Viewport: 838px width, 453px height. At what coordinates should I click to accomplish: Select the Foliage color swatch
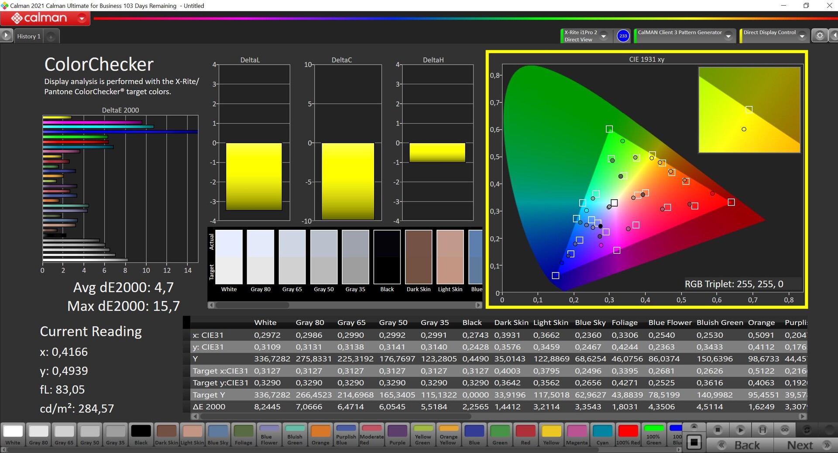coord(244,435)
